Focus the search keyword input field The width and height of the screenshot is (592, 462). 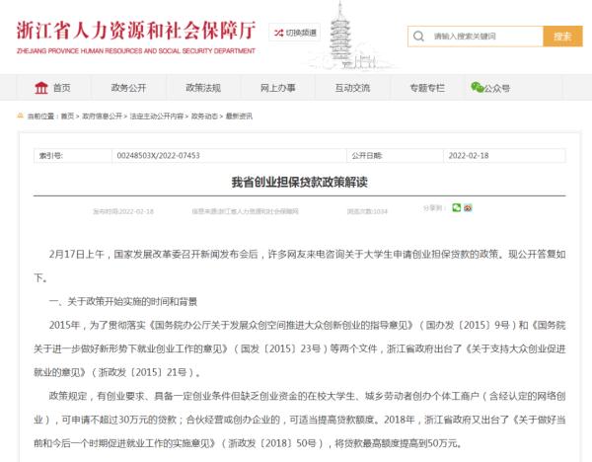click(476, 37)
